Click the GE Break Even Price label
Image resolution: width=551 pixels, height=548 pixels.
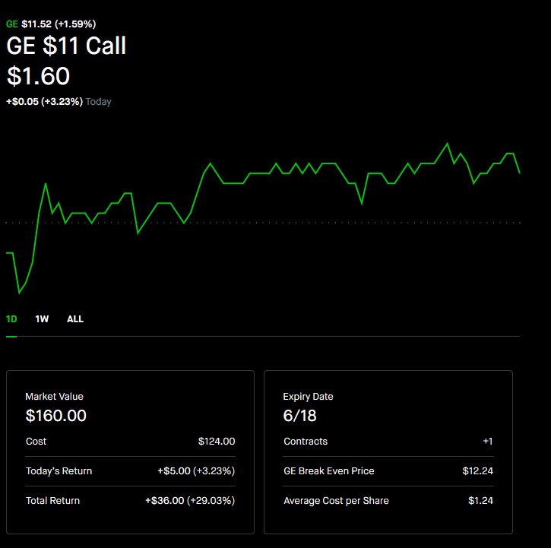pyautogui.click(x=329, y=471)
